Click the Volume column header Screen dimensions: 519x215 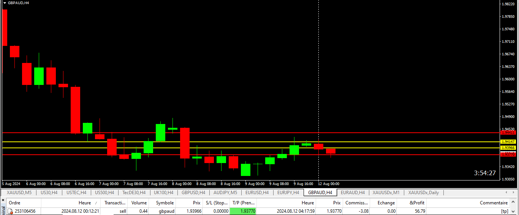pyautogui.click(x=139, y=203)
